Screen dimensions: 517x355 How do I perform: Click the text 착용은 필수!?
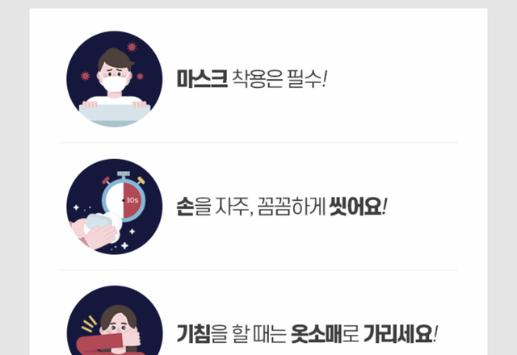pyautogui.click(x=280, y=79)
